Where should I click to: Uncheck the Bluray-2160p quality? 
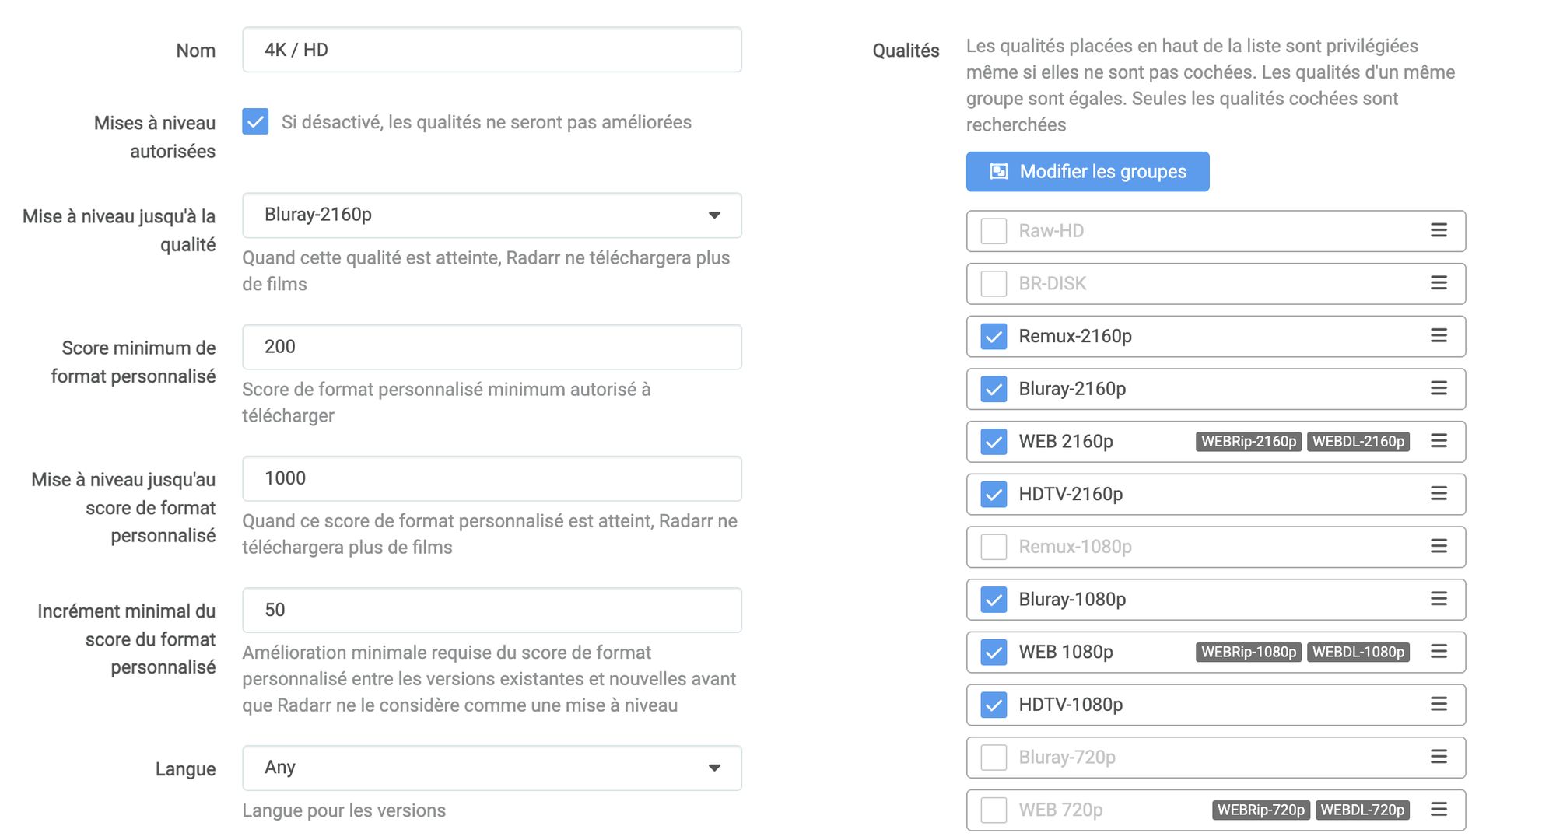point(994,389)
